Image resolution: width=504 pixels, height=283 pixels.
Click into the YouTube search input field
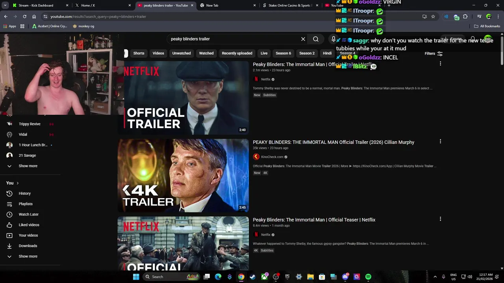tap(232, 39)
